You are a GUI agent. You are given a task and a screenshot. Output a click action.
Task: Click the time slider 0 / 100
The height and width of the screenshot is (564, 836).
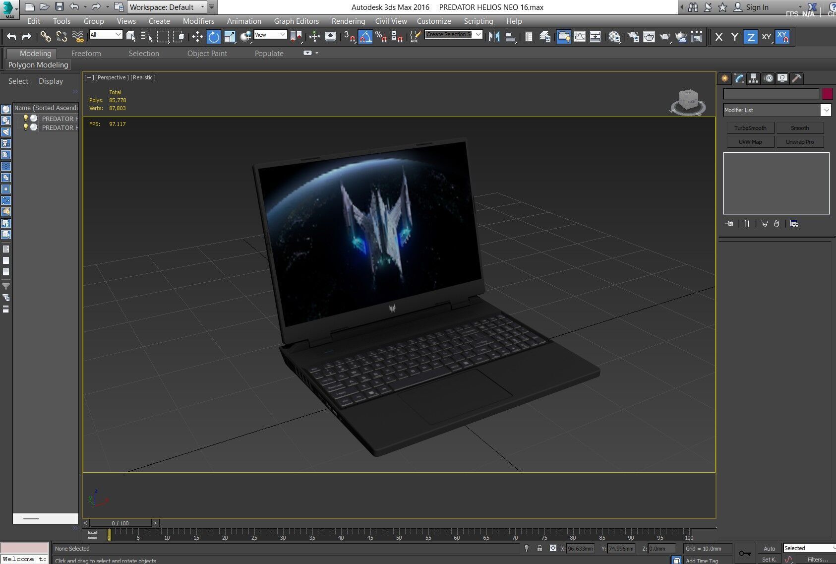point(120,523)
